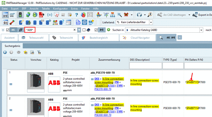Viewport: 212px width, 117px height.
Task: Toggle the checkbox beside the blue book
Action: [84, 30]
